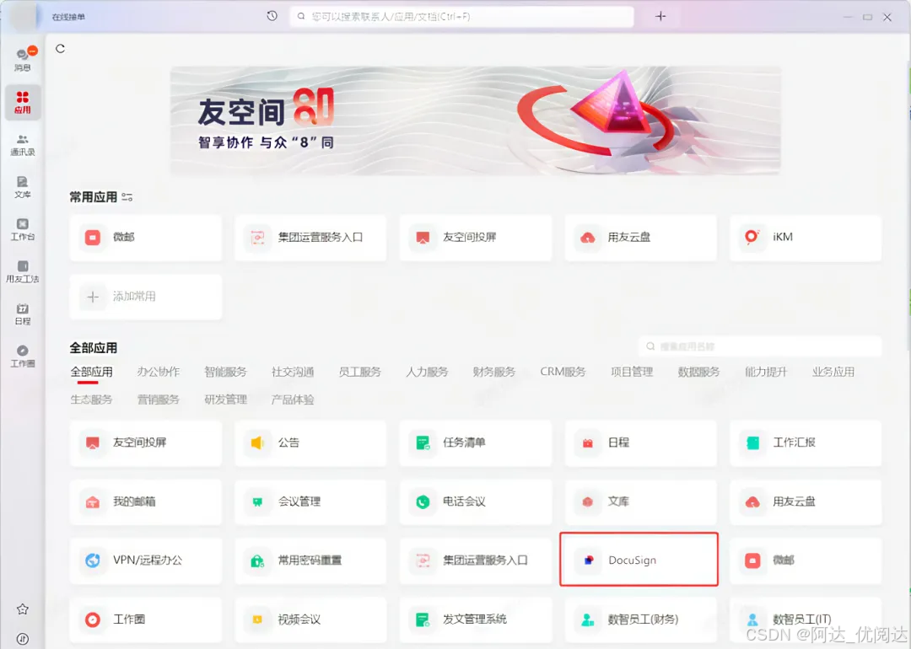Switch to the 生态服务 tab
The width and height of the screenshot is (911, 649).
click(x=91, y=400)
